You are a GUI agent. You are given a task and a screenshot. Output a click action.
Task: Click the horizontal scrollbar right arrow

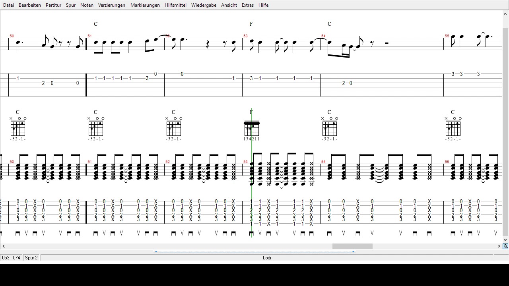tap(499, 246)
